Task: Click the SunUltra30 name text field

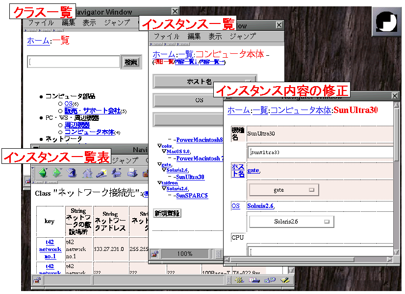Action: point(319,152)
